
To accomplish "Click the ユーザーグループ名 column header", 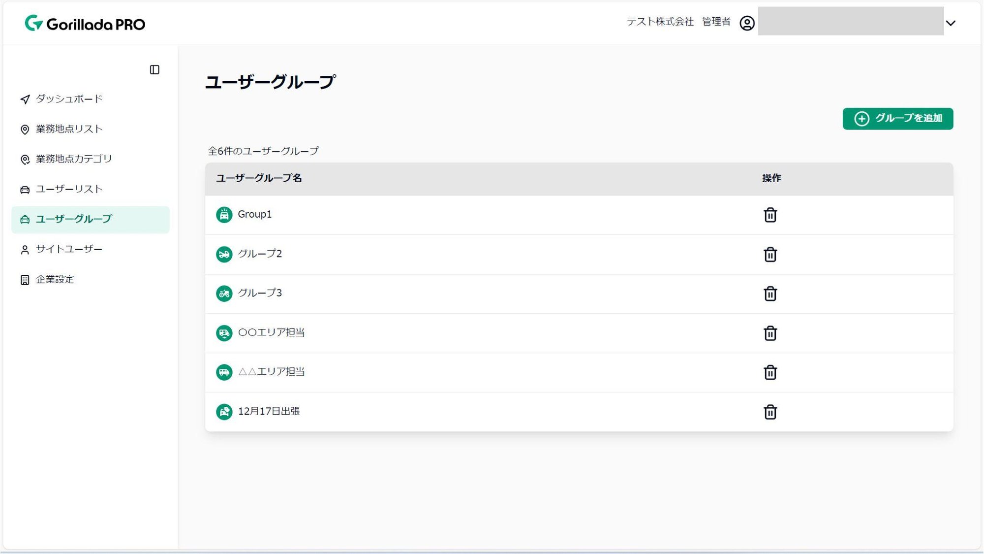I will point(259,178).
